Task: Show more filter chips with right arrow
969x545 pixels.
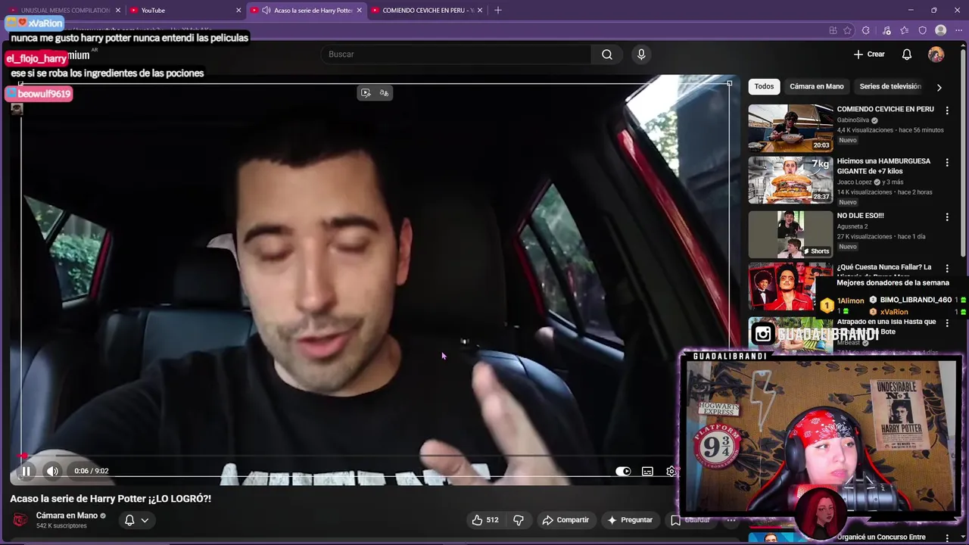Action: (x=939, y=87)
